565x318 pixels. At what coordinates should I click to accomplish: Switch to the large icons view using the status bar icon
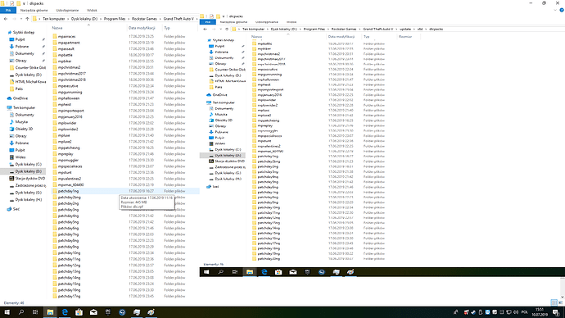click(x=560, y=302)
